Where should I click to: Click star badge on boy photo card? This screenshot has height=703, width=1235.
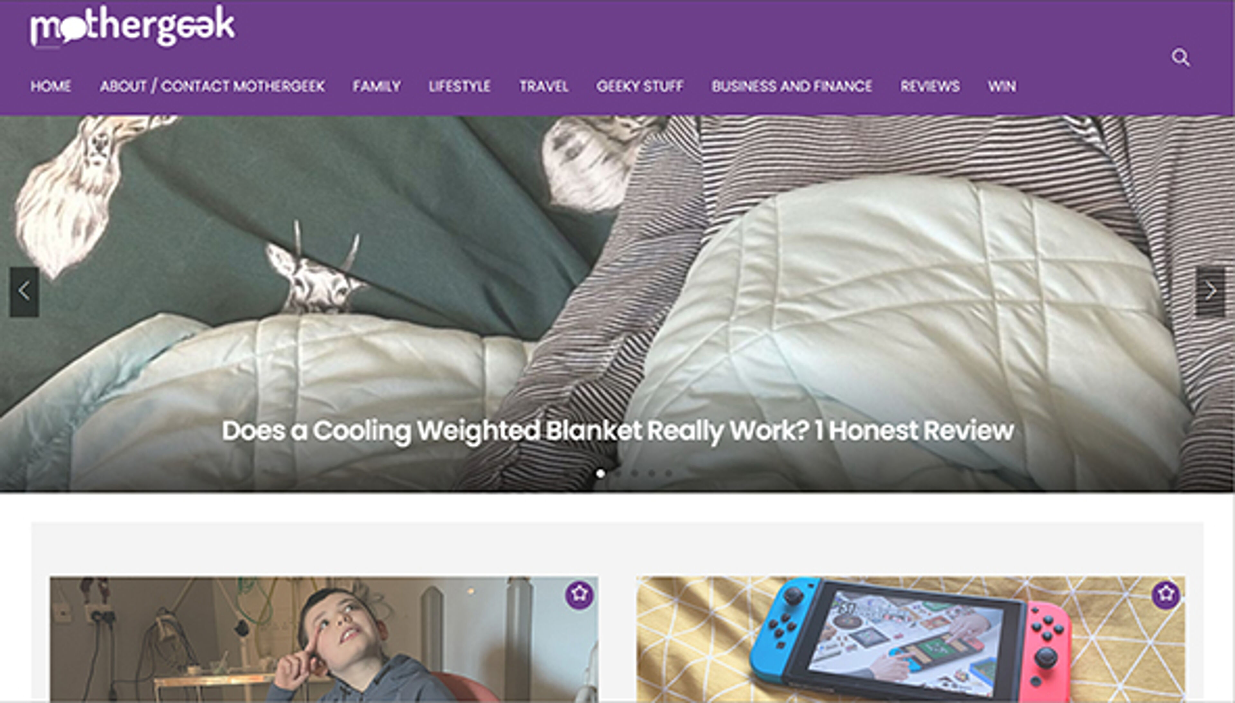coord(579,594)
